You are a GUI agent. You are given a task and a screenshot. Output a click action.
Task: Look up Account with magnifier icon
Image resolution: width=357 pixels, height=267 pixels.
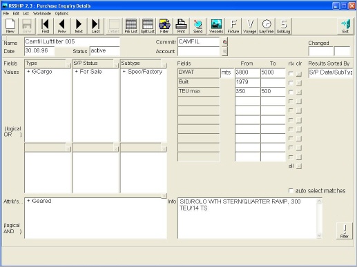pos(225,52)
